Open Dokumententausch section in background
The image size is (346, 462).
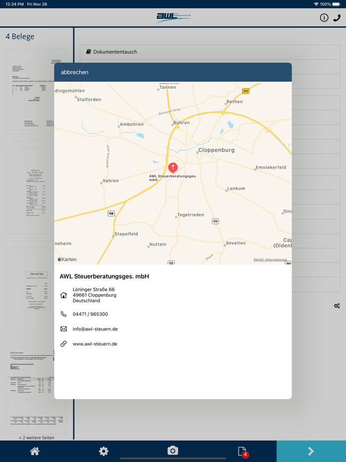[x=210, y=52]
